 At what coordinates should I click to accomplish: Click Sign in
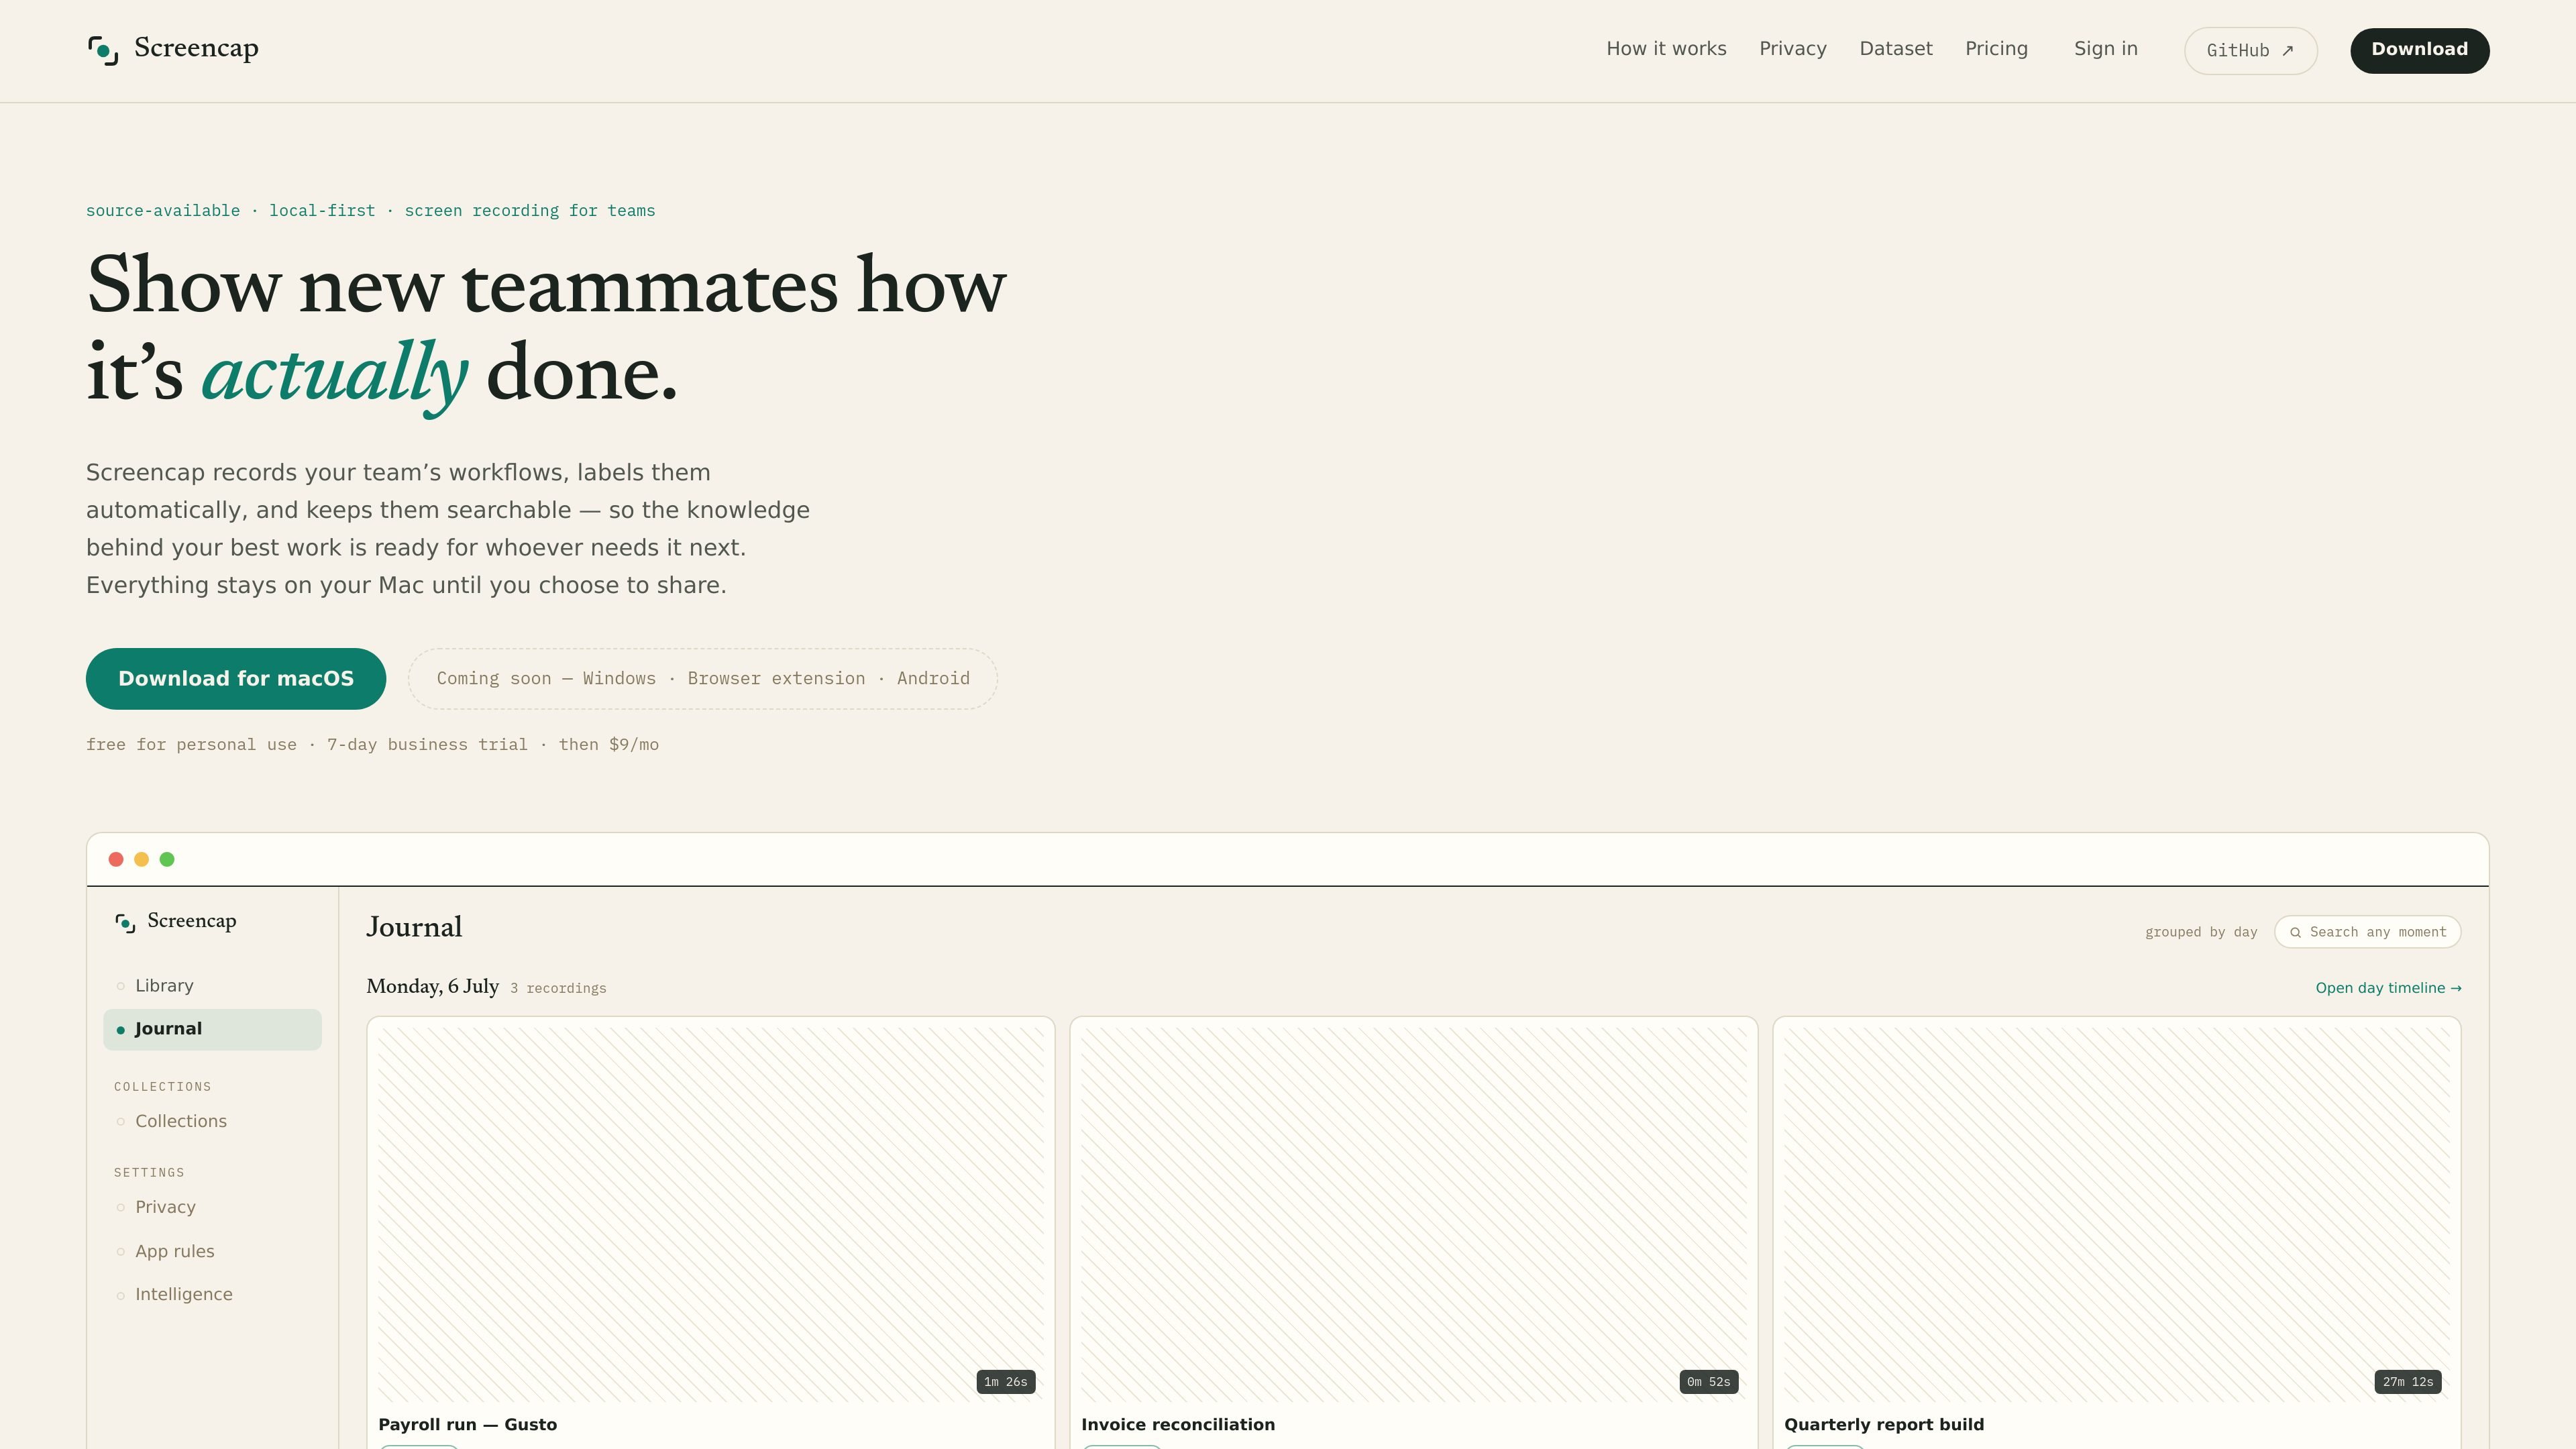(2106, 49)
